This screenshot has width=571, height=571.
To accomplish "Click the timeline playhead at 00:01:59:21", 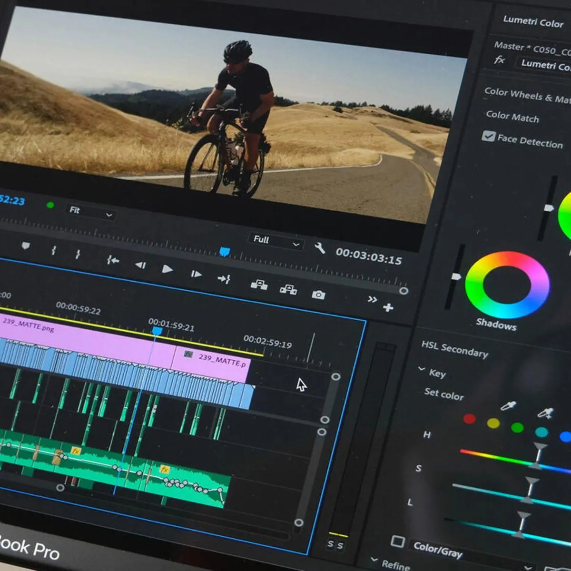I will click(x=157, y=331).
